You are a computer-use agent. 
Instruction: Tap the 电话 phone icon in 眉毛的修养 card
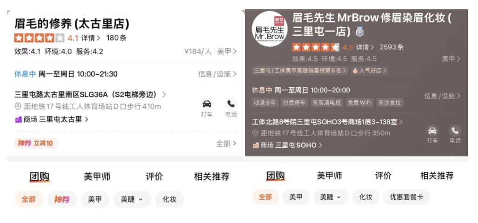click(x=231, y=104)
